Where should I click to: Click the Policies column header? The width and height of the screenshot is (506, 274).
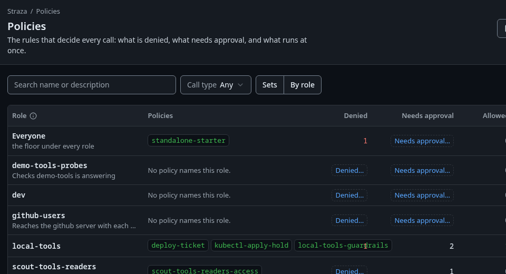pos(160,115)
